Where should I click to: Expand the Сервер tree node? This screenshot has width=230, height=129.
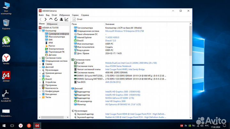(x=40, y=64)
